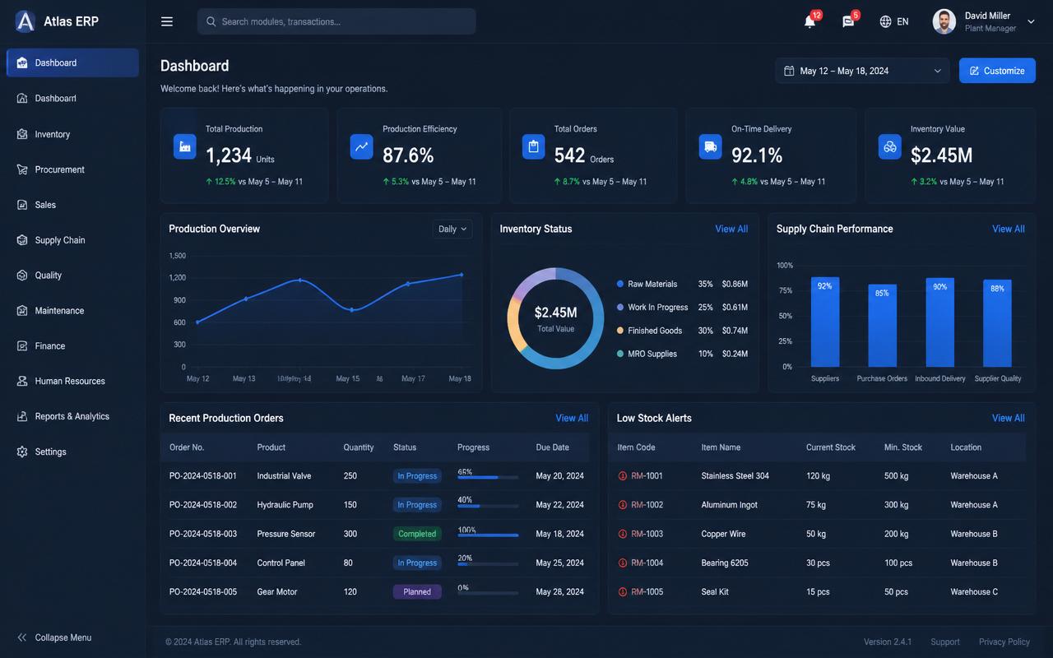Screen dimensions: 1053x658
Task: Click the Inbound Delivery 90% bar
Action: click(940, 322)
